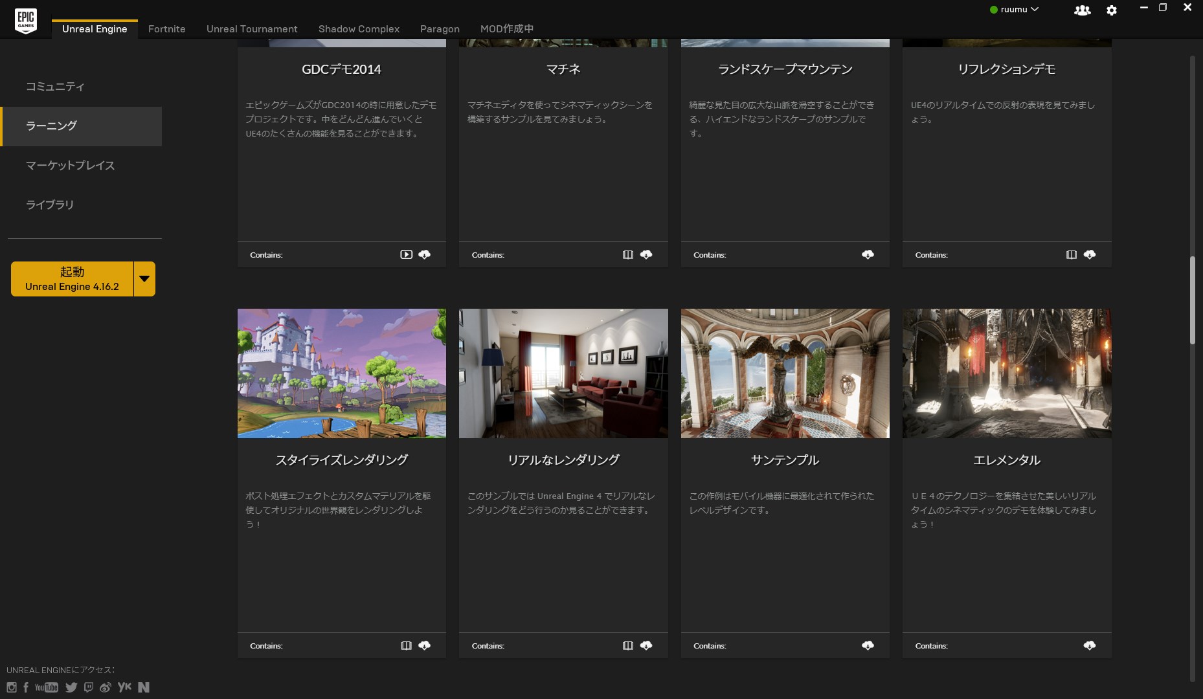Switch to the Paragon tab
The height and width of the screenshot is (699, 1203).
pyautogui.click(x=440, y=29)
